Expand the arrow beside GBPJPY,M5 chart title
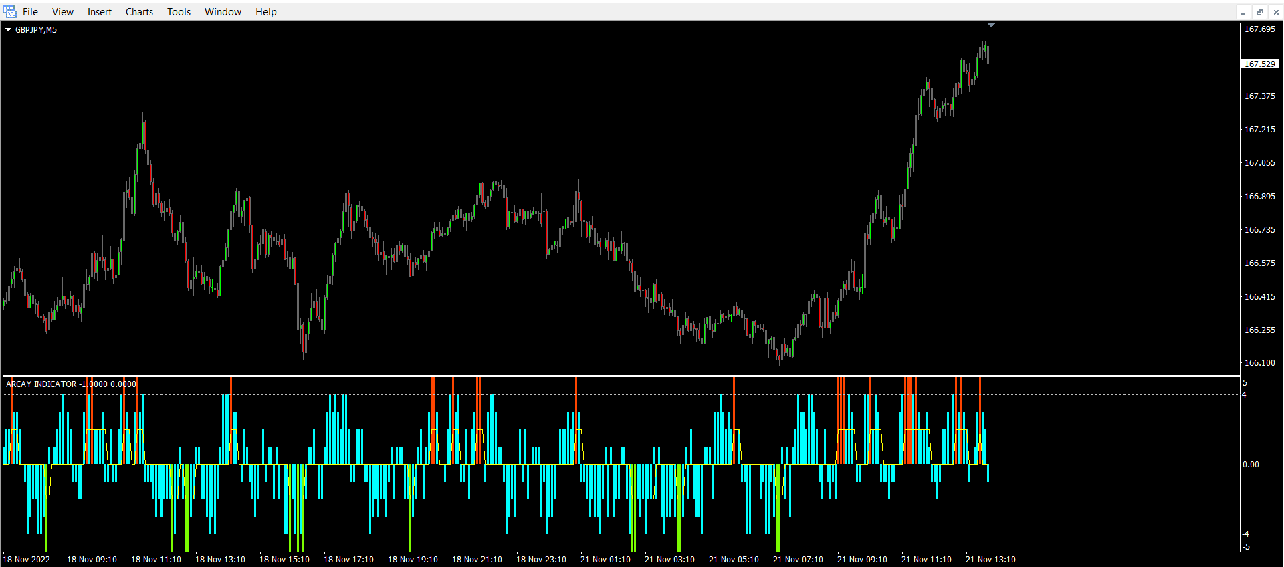1284x567 pixels. click(9, 29)
